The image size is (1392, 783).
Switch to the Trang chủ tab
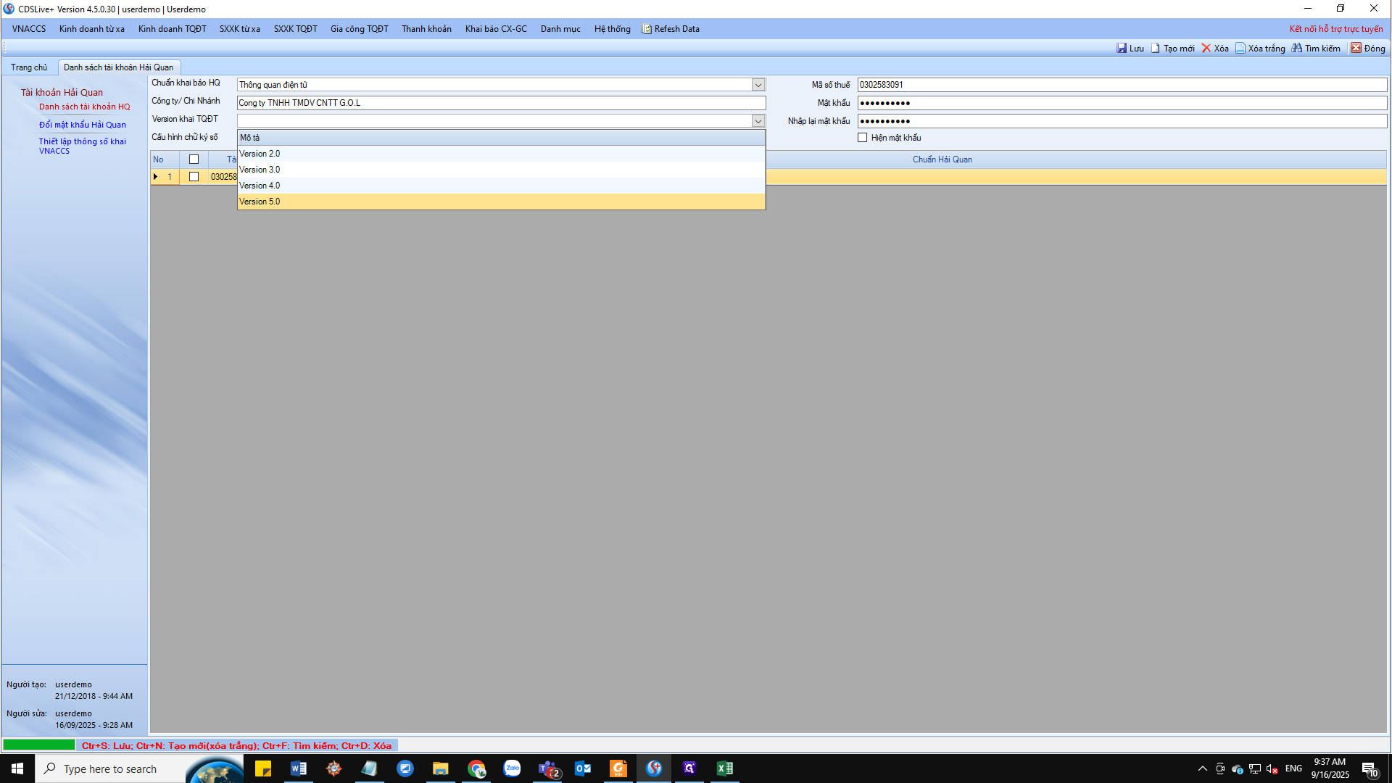point(29,67)
